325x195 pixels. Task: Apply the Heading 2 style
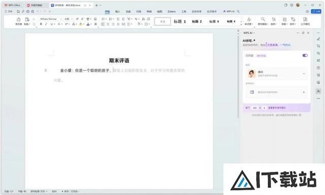(197, 21)
